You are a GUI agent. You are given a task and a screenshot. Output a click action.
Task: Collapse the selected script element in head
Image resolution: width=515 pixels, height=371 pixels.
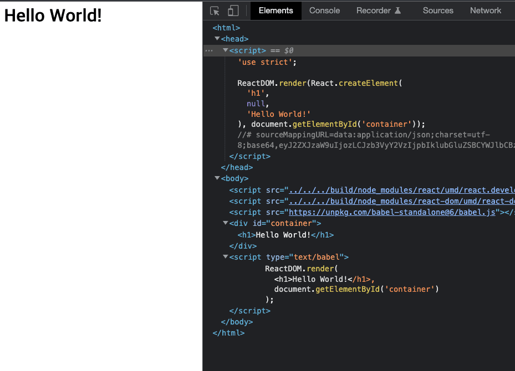(x=225, y=50)
